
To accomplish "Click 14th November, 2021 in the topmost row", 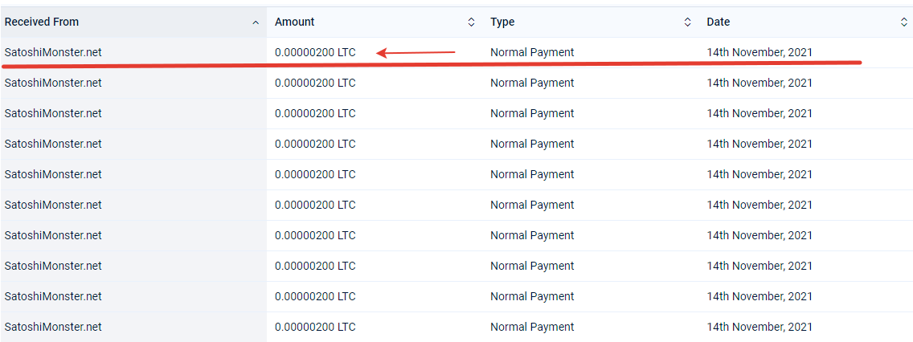I will 759,52.
